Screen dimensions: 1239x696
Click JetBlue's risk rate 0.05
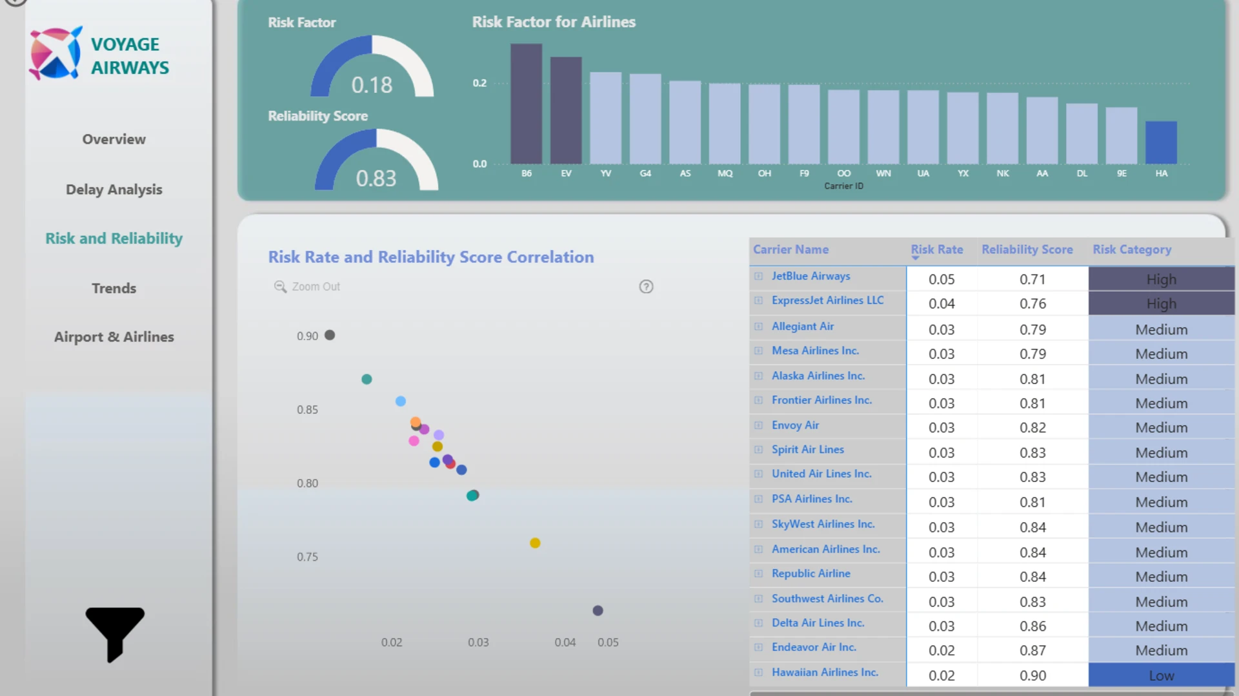(x=942, y=279)
